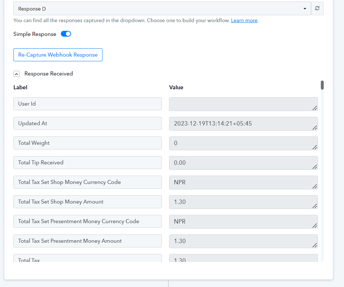
Task: Click resize handle of Total Tip Received value
Action: pos(315,167)
